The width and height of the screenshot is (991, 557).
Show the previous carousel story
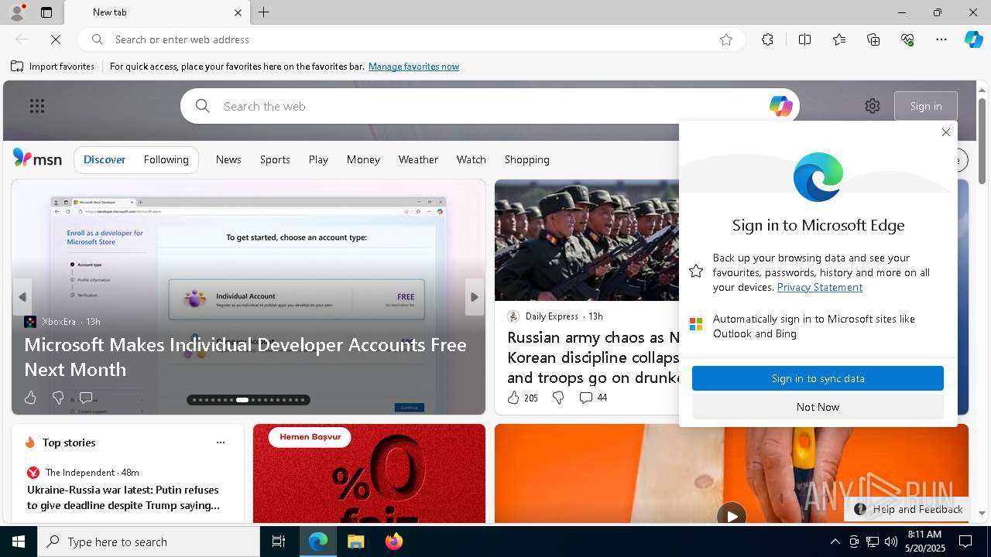coord(22,297)
